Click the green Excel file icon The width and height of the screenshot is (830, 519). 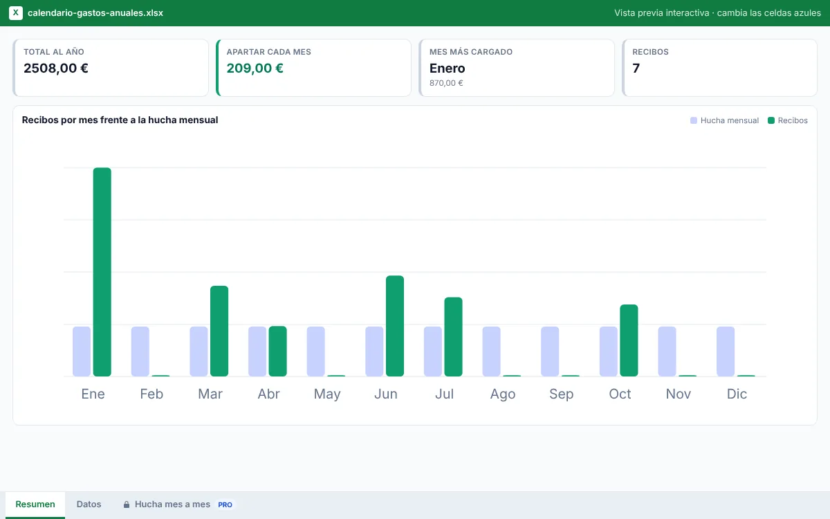[16, 13]
